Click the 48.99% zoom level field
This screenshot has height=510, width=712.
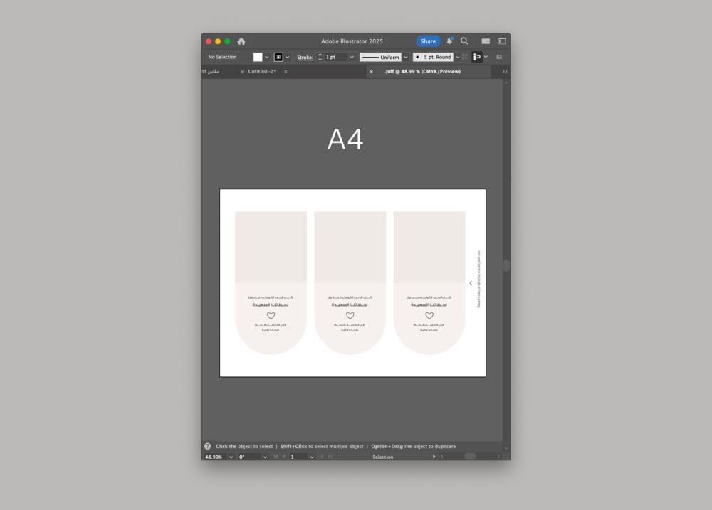tap(214, 457)
